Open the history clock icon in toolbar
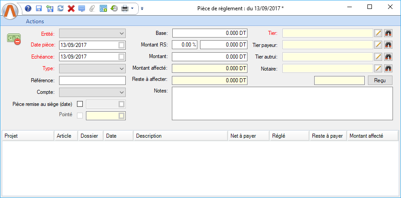 click(x=114, y=8)
